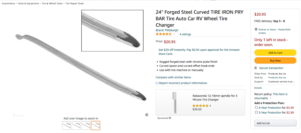
Task: Click the Sponsored info icon
Action: pos(170,118)
